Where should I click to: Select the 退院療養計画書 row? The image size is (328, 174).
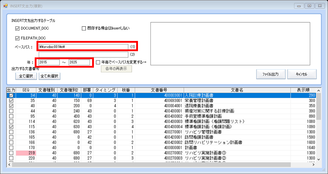tap(161, 106)
